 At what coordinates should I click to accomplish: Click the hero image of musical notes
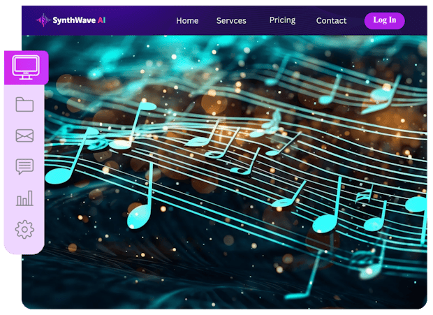(x=230, y=175)
